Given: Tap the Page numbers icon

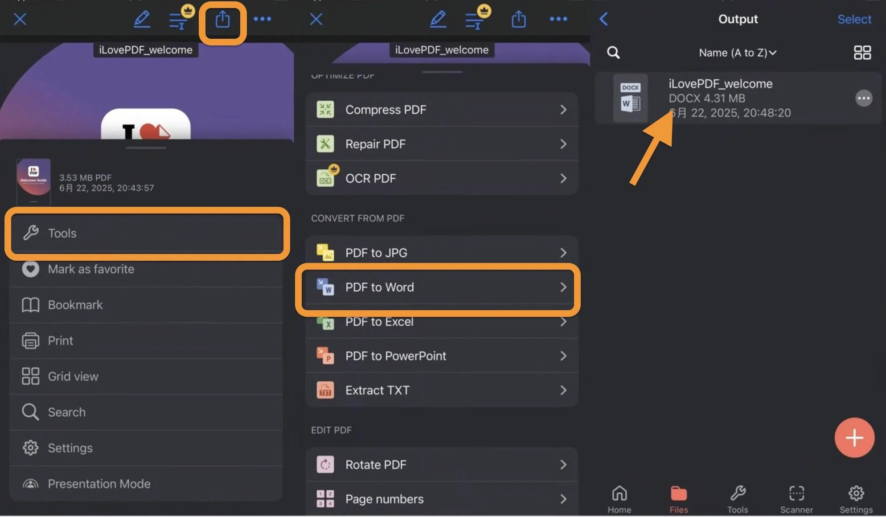Looking at the screenshot, I should point(325,499).
